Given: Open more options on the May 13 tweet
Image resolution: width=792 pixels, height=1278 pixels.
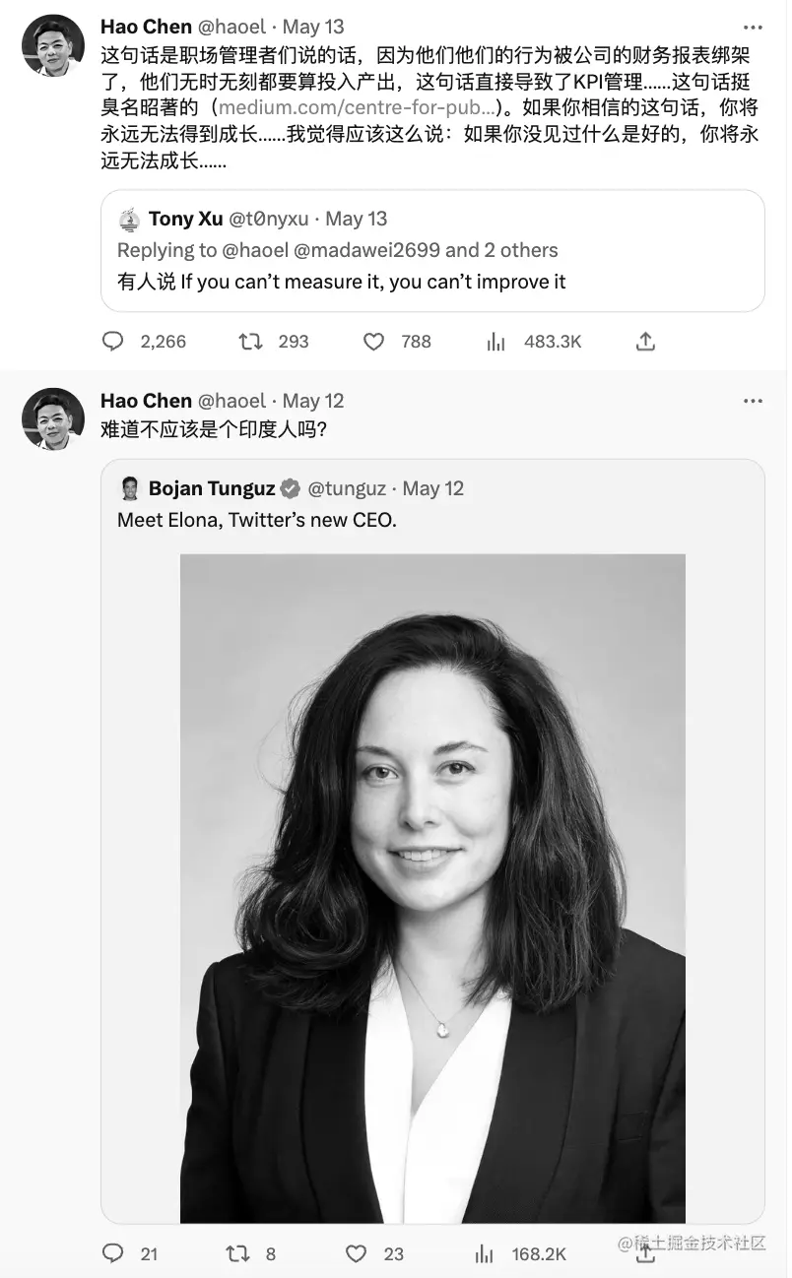Looking at the screenshot, I should point(754,26).
